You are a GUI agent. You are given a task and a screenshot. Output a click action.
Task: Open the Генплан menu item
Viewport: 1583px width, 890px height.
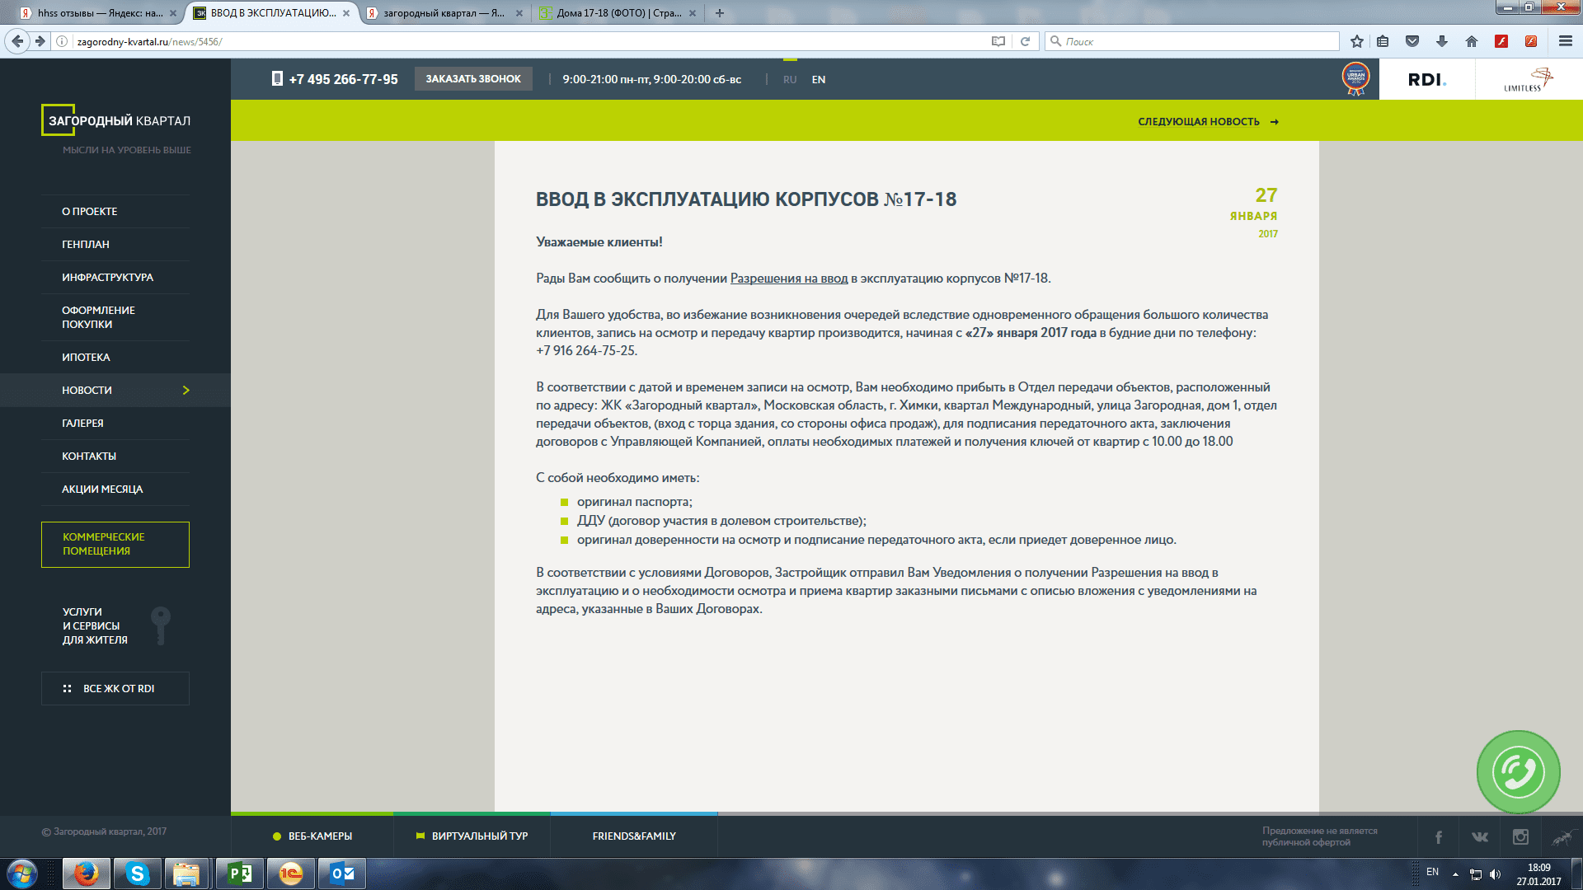[x=86, y=245]
